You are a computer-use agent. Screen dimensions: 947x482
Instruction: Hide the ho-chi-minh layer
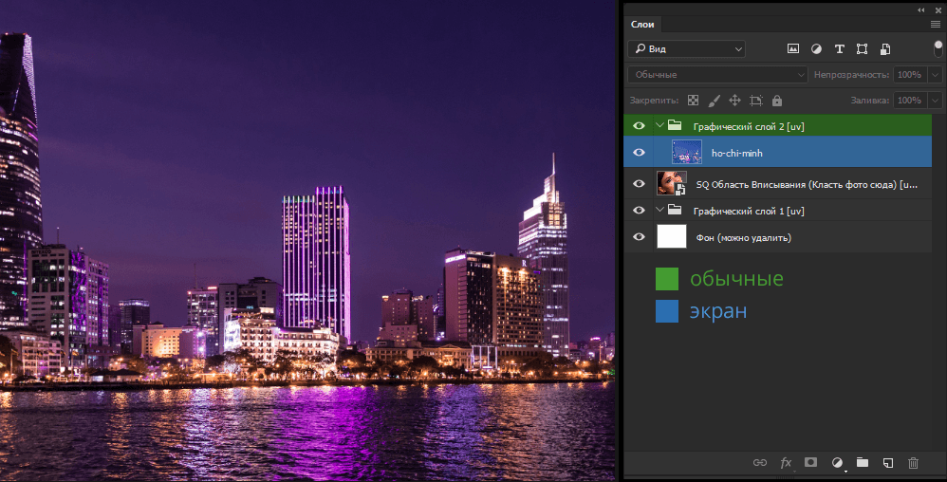click(639, 153)
